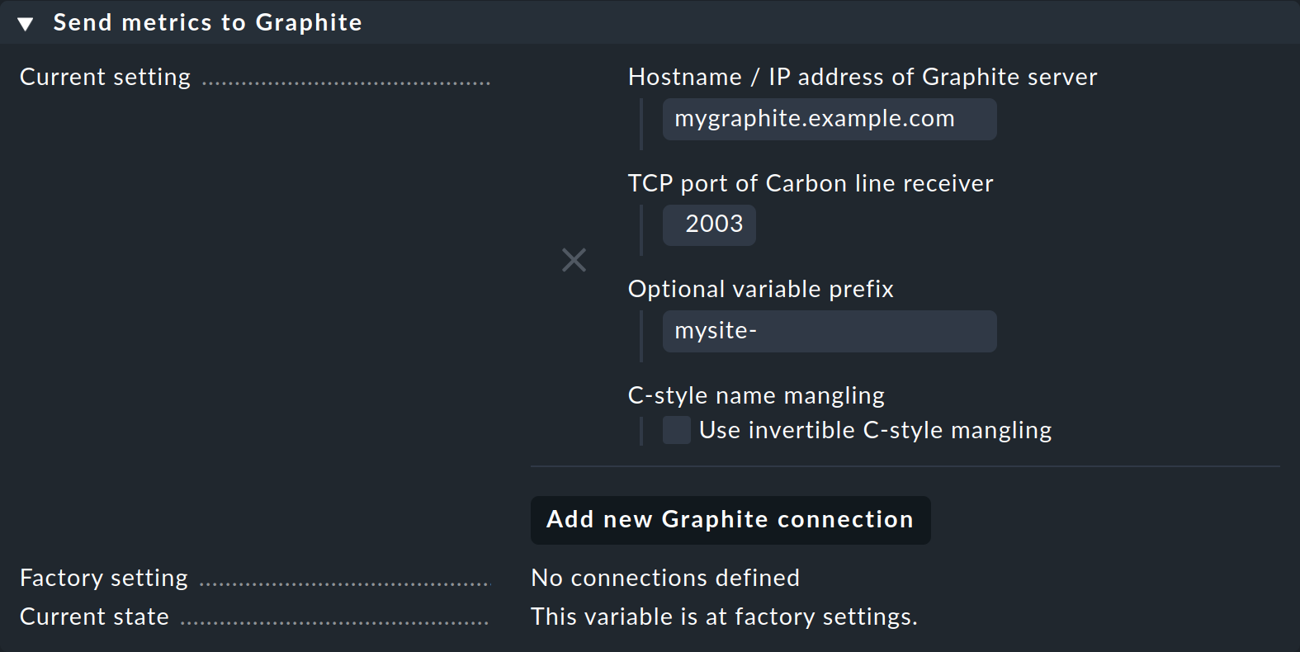Image resolution: width=1300 pixels, height=652 pixels.
Task: Click the Current setting label
Action: 105,77
